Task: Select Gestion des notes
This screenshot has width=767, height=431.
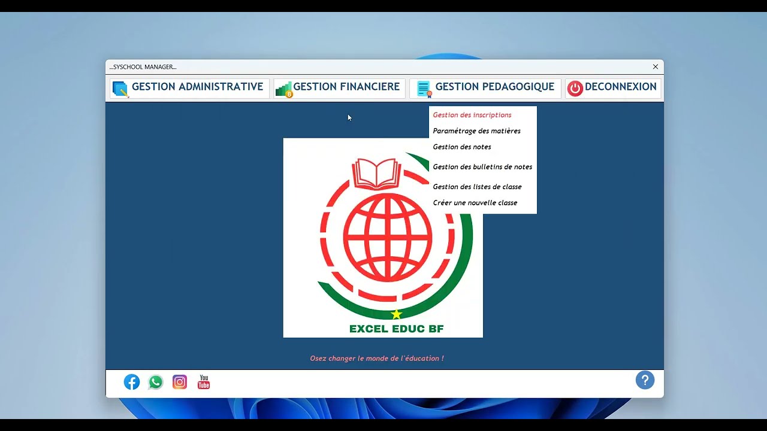Action: point(462,147)
